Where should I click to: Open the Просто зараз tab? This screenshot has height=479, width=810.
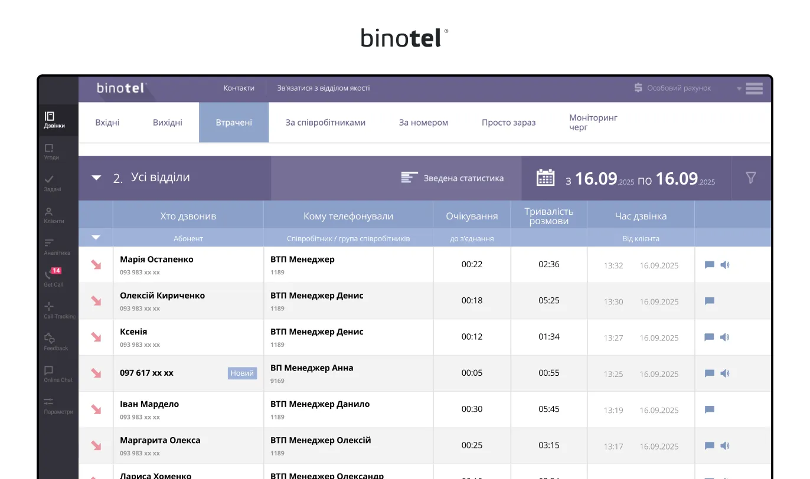tap(508, 123)
